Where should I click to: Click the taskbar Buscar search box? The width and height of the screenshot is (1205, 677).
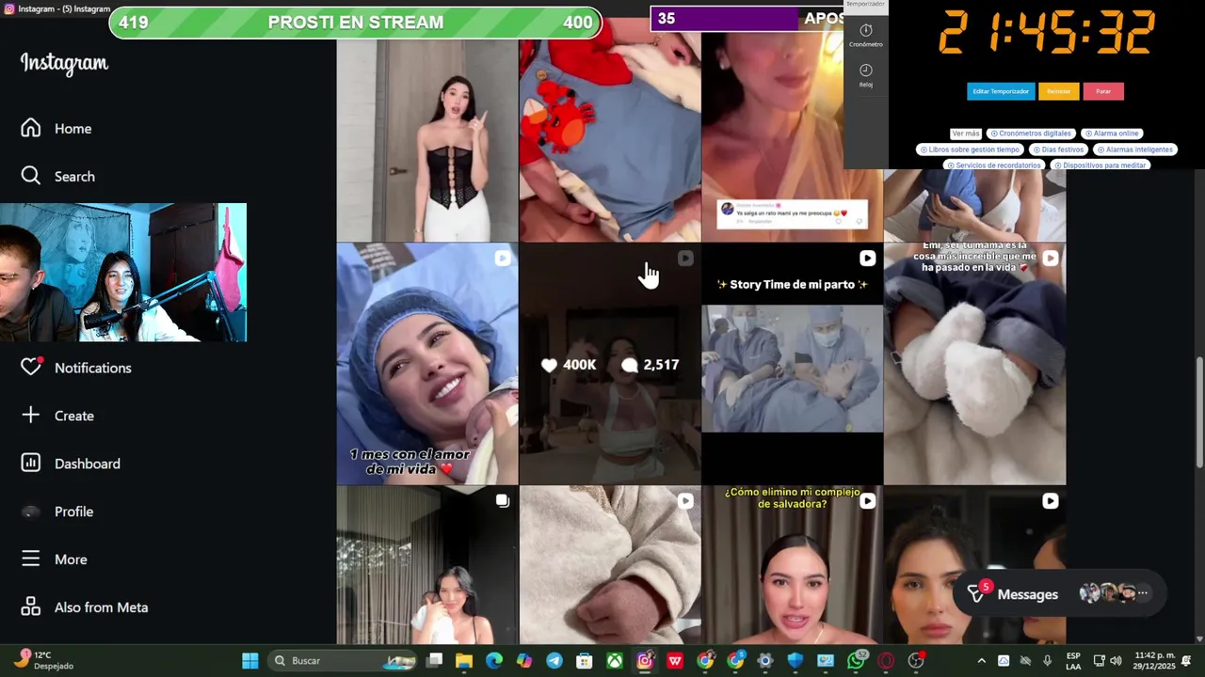tap(344, 661)
